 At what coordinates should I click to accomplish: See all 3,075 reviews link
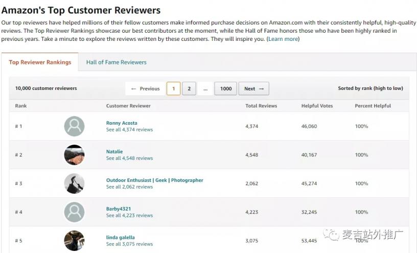click(129, 244)
